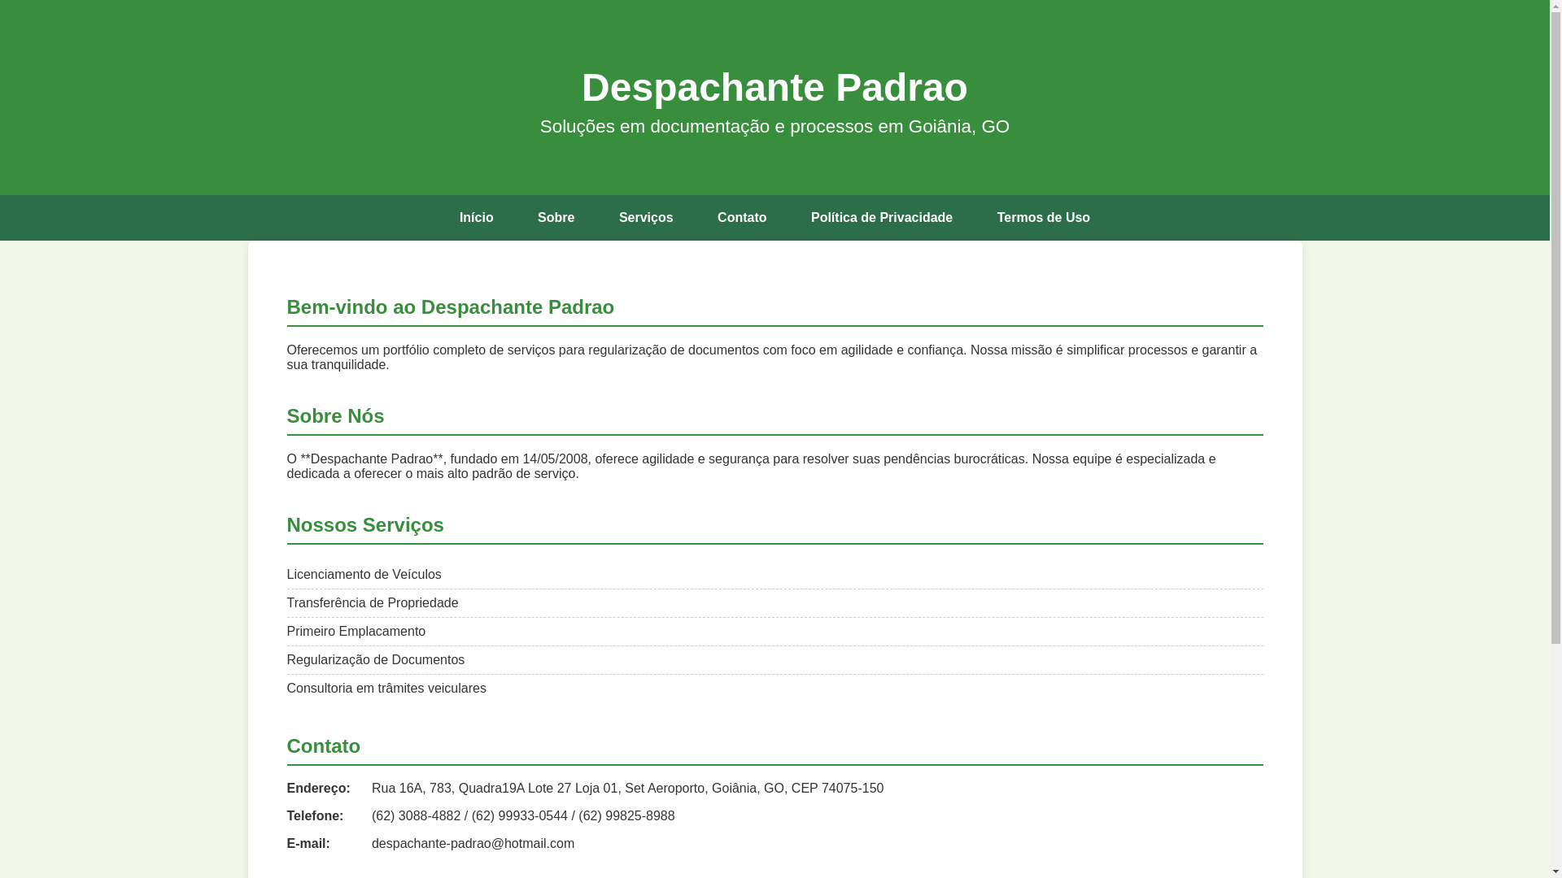Screen dimensions: 1562x878
Task: Click the 'Endereço:' label
Action: [318, 789]
